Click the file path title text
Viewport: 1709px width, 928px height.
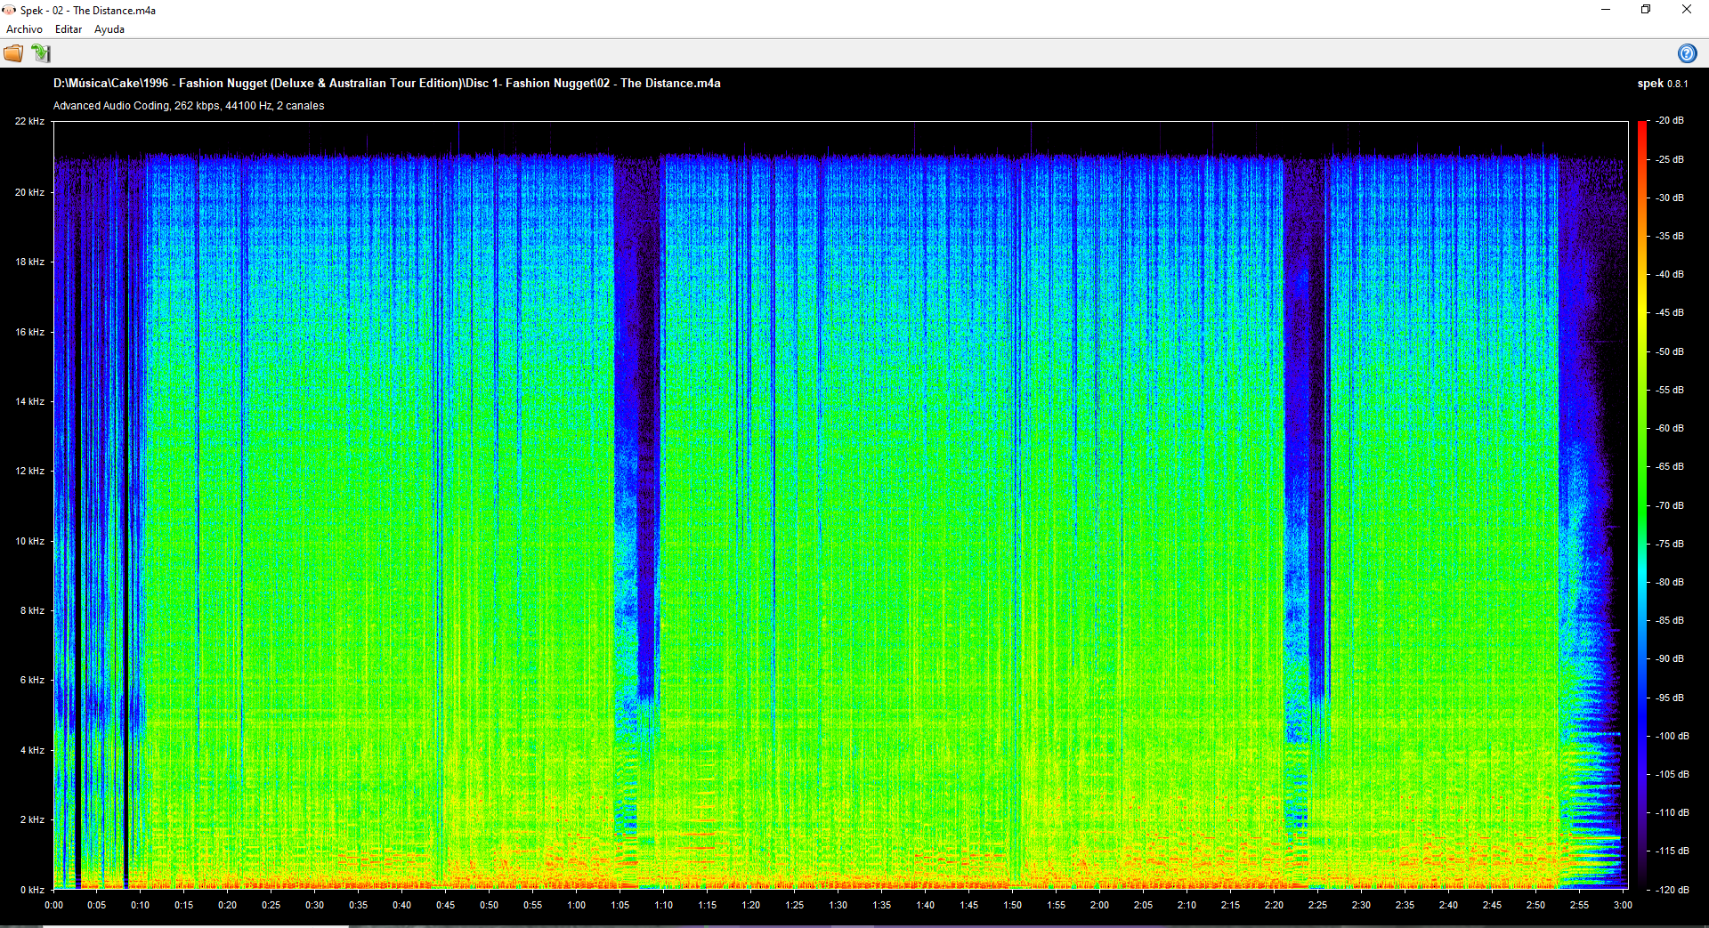click(386, 83)
